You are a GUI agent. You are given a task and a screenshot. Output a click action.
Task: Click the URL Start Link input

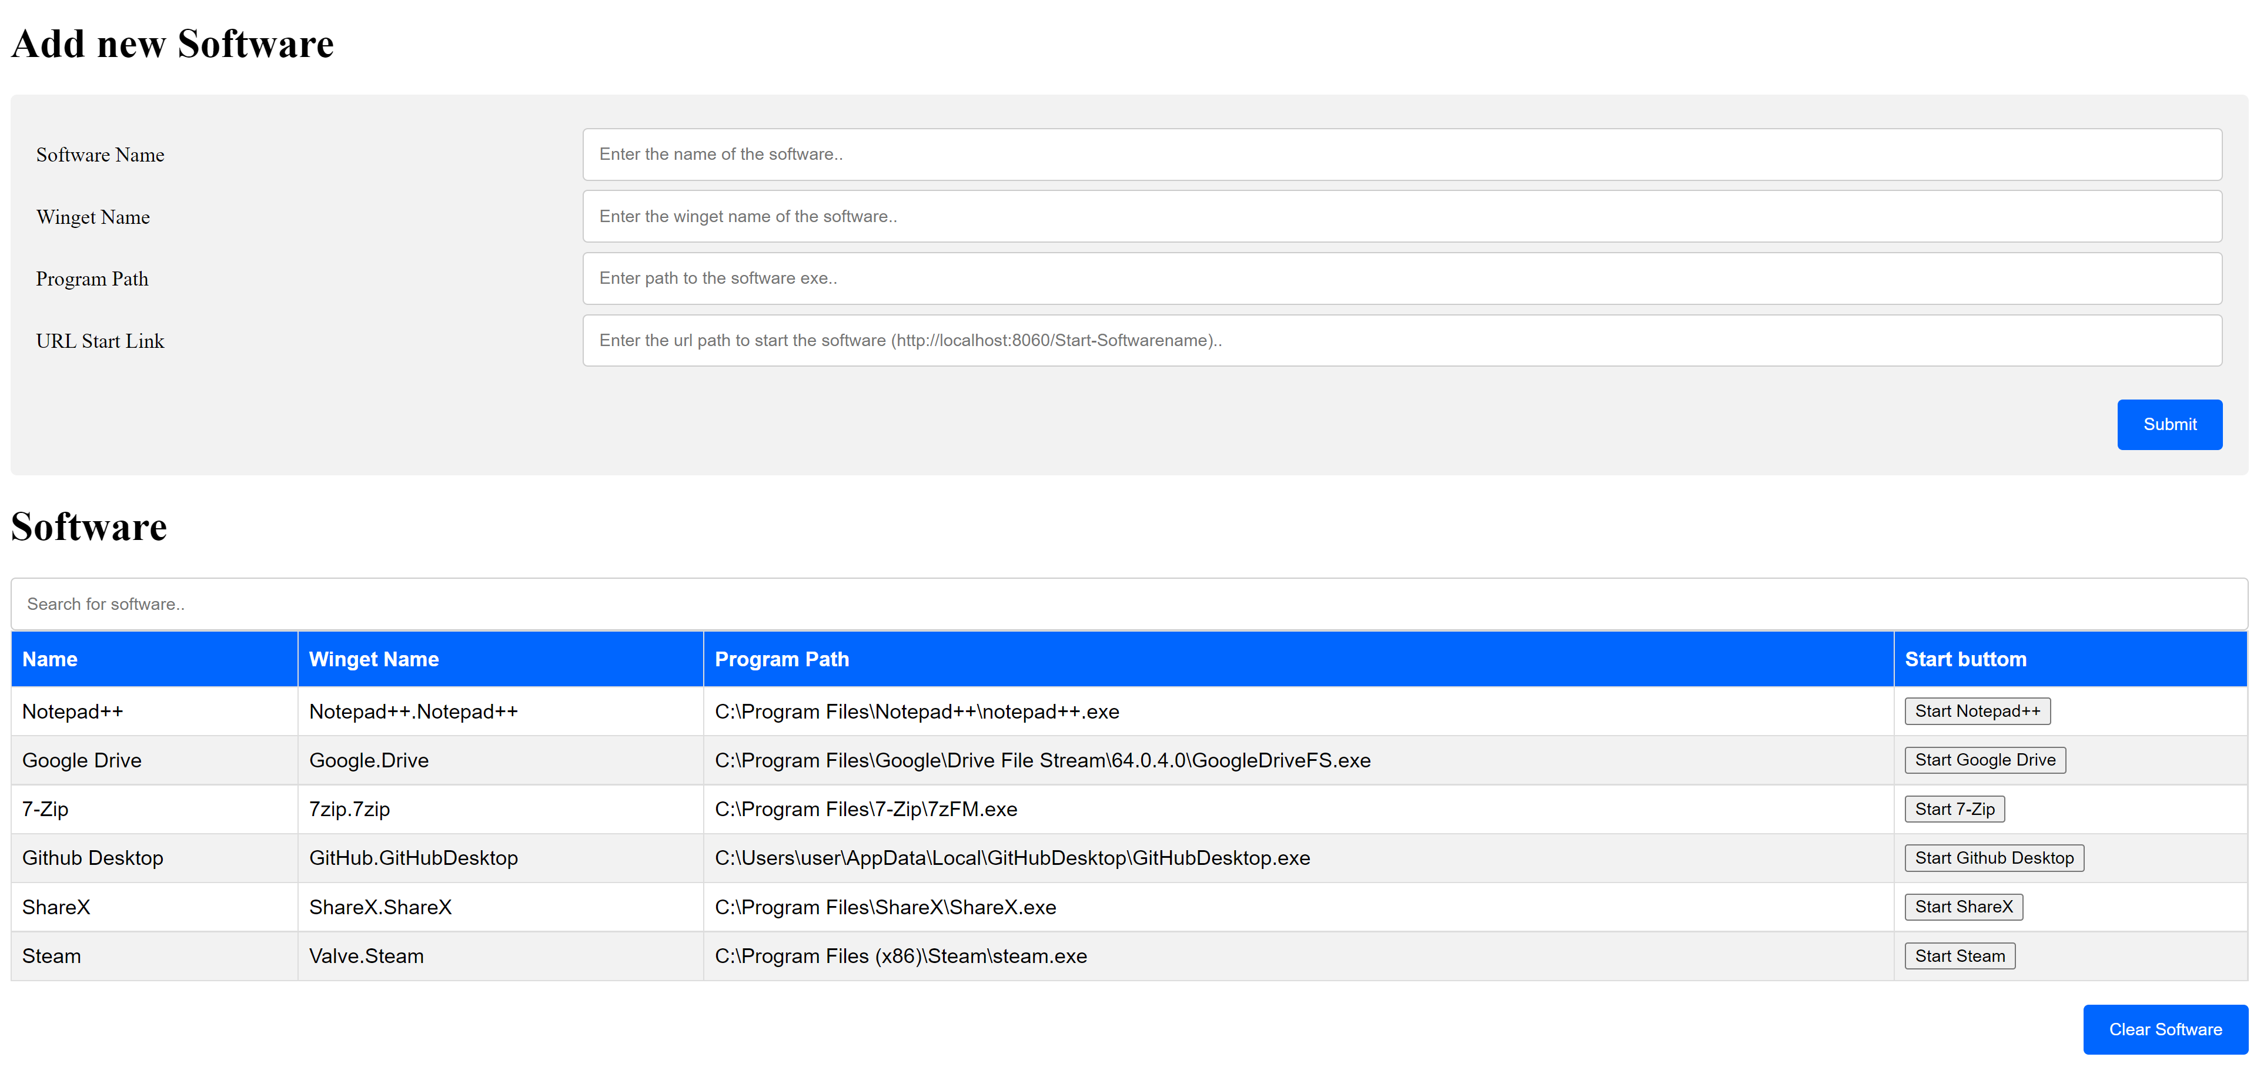[1401, 341]
